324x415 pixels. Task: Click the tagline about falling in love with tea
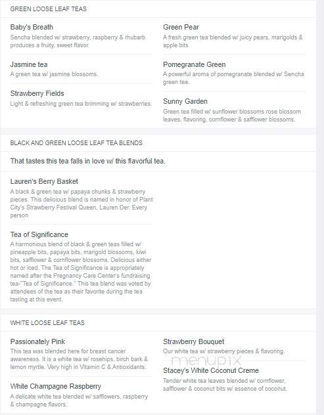(87, 161)
